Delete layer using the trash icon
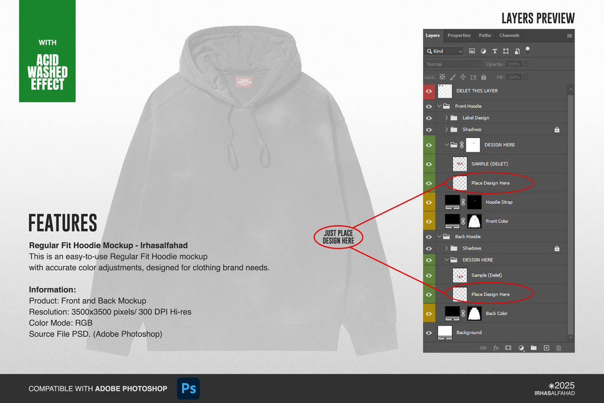This screenshot has width=604, height=403. pyautogui.click(x=558, y=348)
